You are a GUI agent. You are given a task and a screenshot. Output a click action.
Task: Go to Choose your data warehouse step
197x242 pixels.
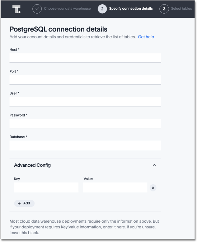pyautogui.click(x=67, y=9)
